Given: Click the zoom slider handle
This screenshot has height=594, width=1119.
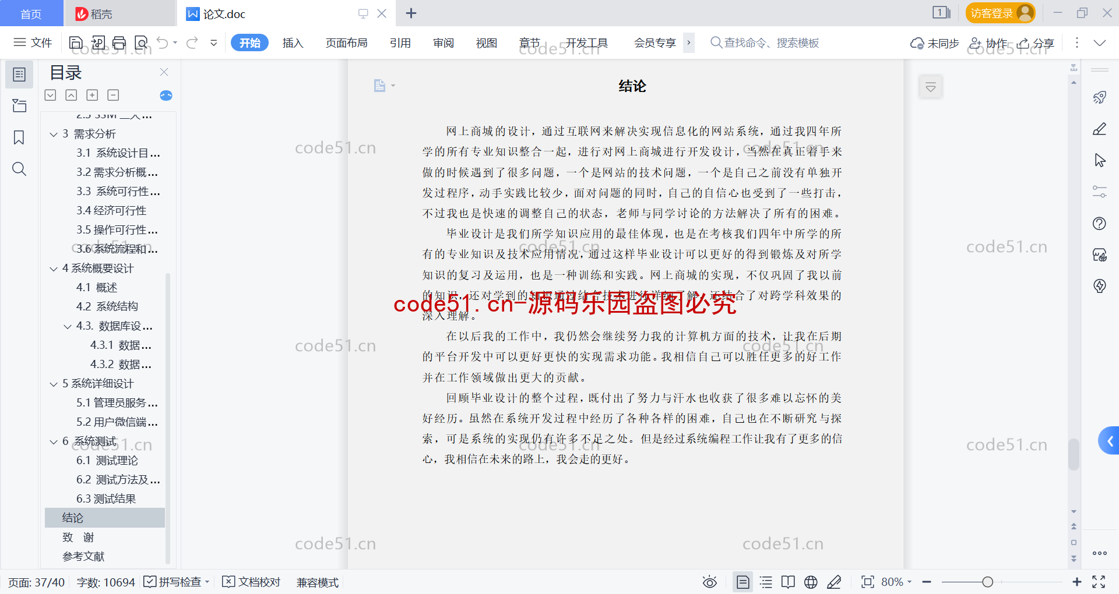Looking at the screenshot, I should pos(987,582).
